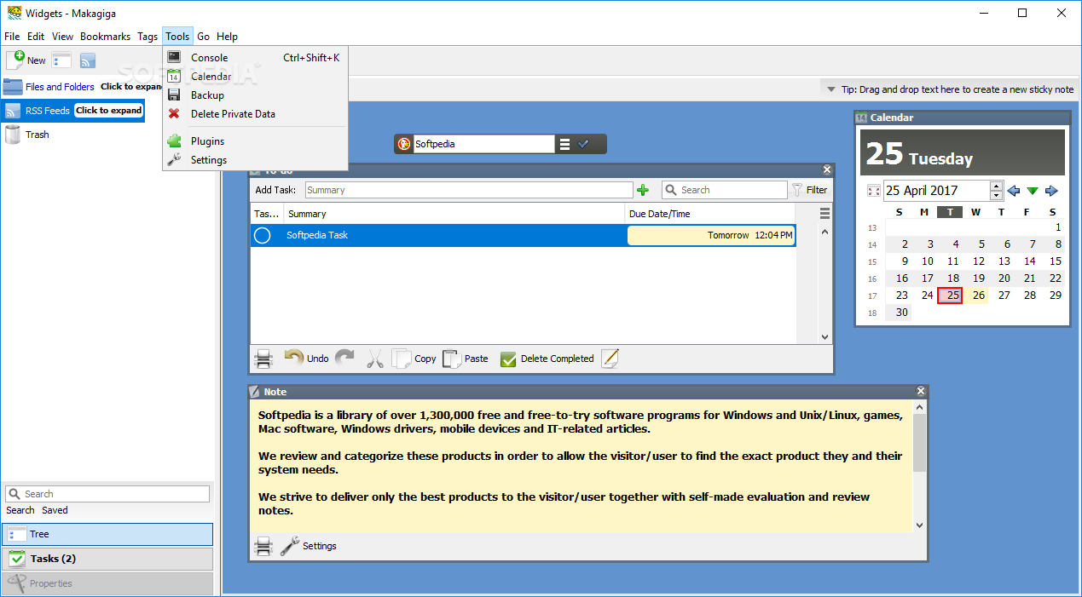The width and height of the screenshot is (1082, 597).
Task: Click the Saved link under search
Action: tap(55, 510)
